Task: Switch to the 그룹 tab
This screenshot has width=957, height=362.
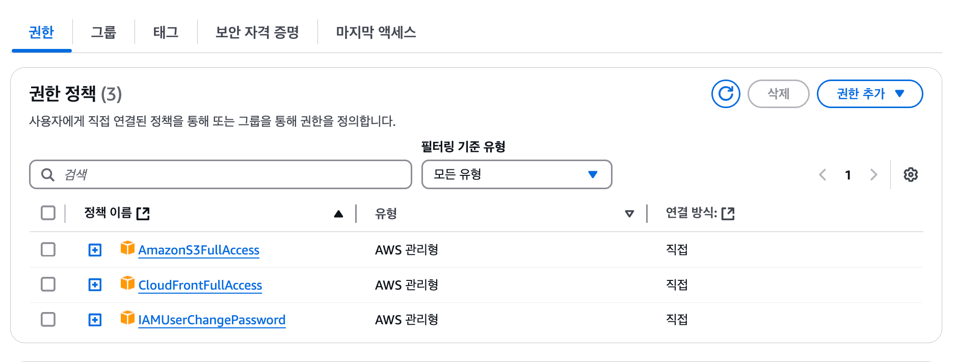Action: pyautogui.click(x=104, y=32)
